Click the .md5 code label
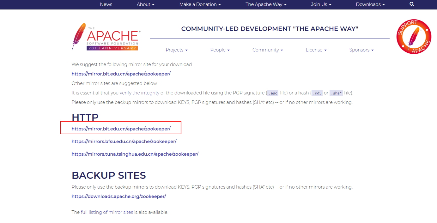 point(317,93)
